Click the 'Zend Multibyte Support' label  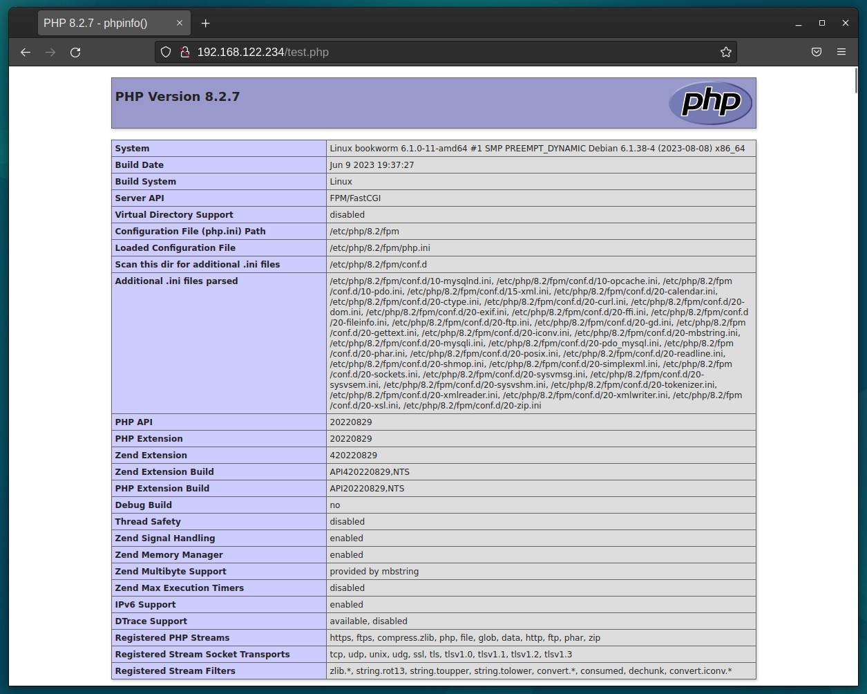point(171,572)
